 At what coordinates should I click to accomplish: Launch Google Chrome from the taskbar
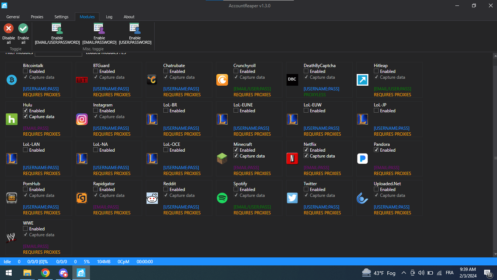pyautogui.click(x=45, y=273)
